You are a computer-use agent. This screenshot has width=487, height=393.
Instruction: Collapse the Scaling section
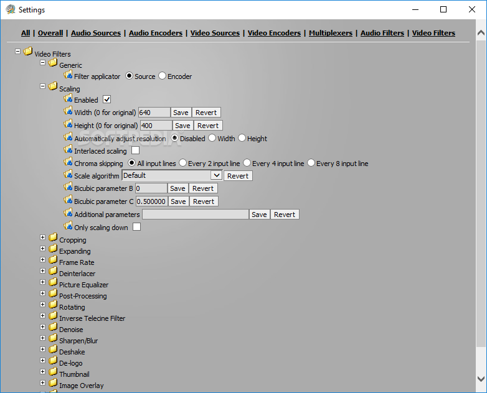pos(43,86)
